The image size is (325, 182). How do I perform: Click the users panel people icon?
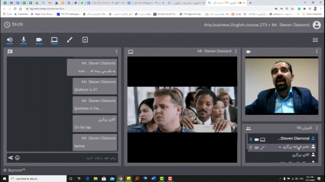coord(248,128)
